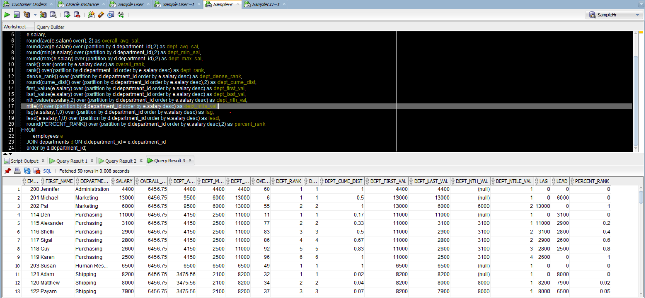Open the SampleHr connection dropdown
Viewport: 645px width, 298px height.
pos(637,15)
